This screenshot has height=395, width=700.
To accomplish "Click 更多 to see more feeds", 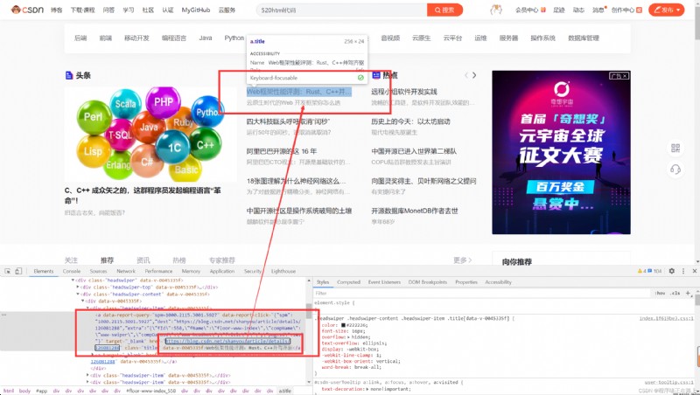I will [x=463, y=260].
